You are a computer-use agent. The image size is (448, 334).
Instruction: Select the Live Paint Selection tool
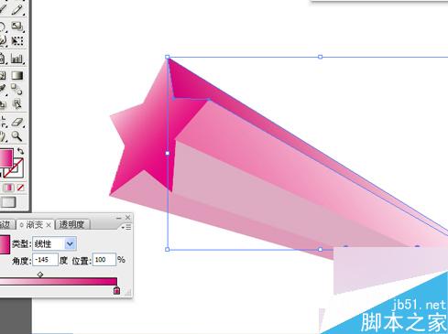[17, 103]
